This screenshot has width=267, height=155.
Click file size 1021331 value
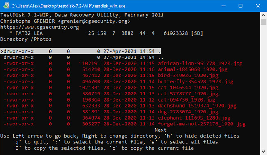(x=90, y=88)
